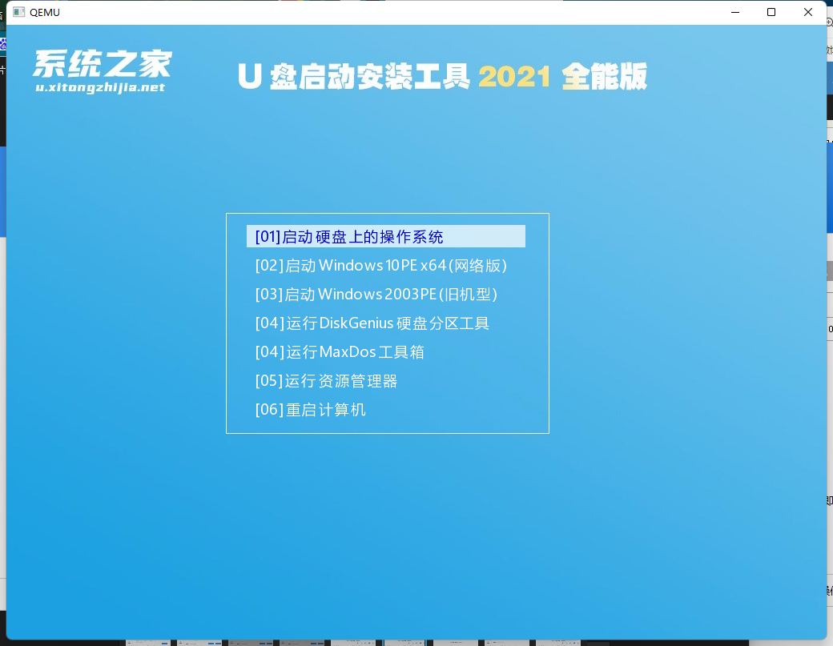Image resolution: width=833 pixels, height=646 pixels.
Task: Click inside the boot menu list box
Action: click(388, 323)
